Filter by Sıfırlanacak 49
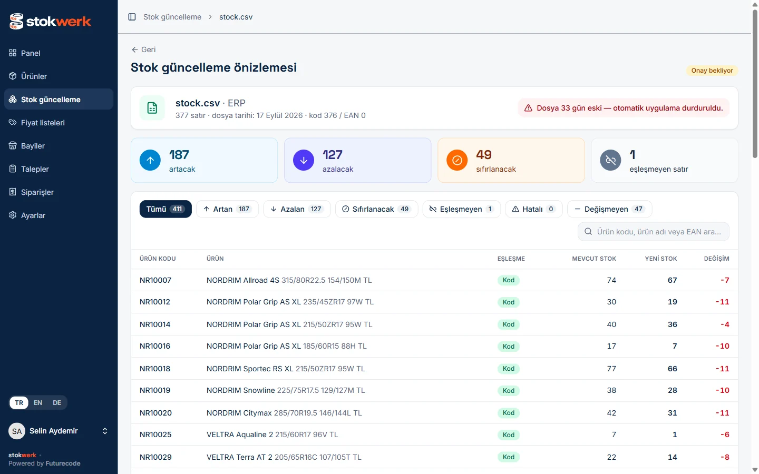Screen dimensions: 759x474 376,209
